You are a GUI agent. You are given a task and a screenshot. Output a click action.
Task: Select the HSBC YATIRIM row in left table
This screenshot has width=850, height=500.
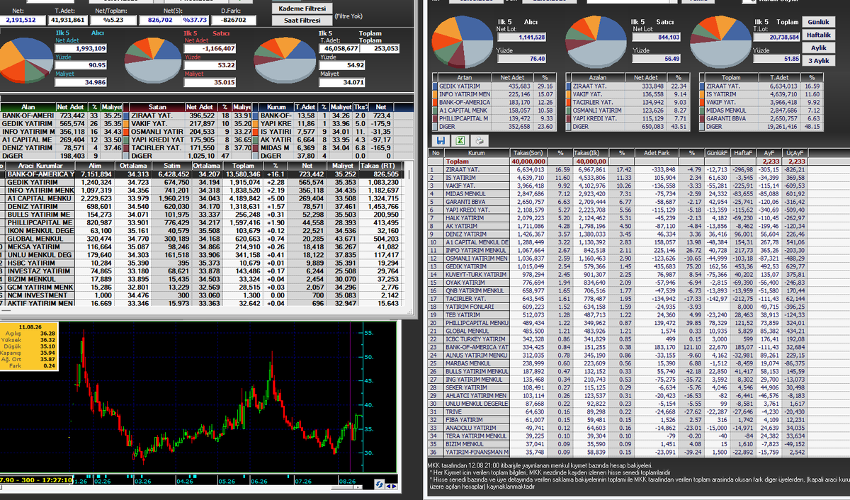click(x=202, y=262)
